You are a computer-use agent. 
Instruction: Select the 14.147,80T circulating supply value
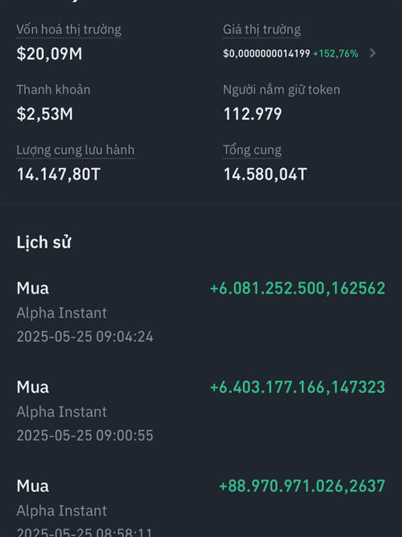click(58, 174)
